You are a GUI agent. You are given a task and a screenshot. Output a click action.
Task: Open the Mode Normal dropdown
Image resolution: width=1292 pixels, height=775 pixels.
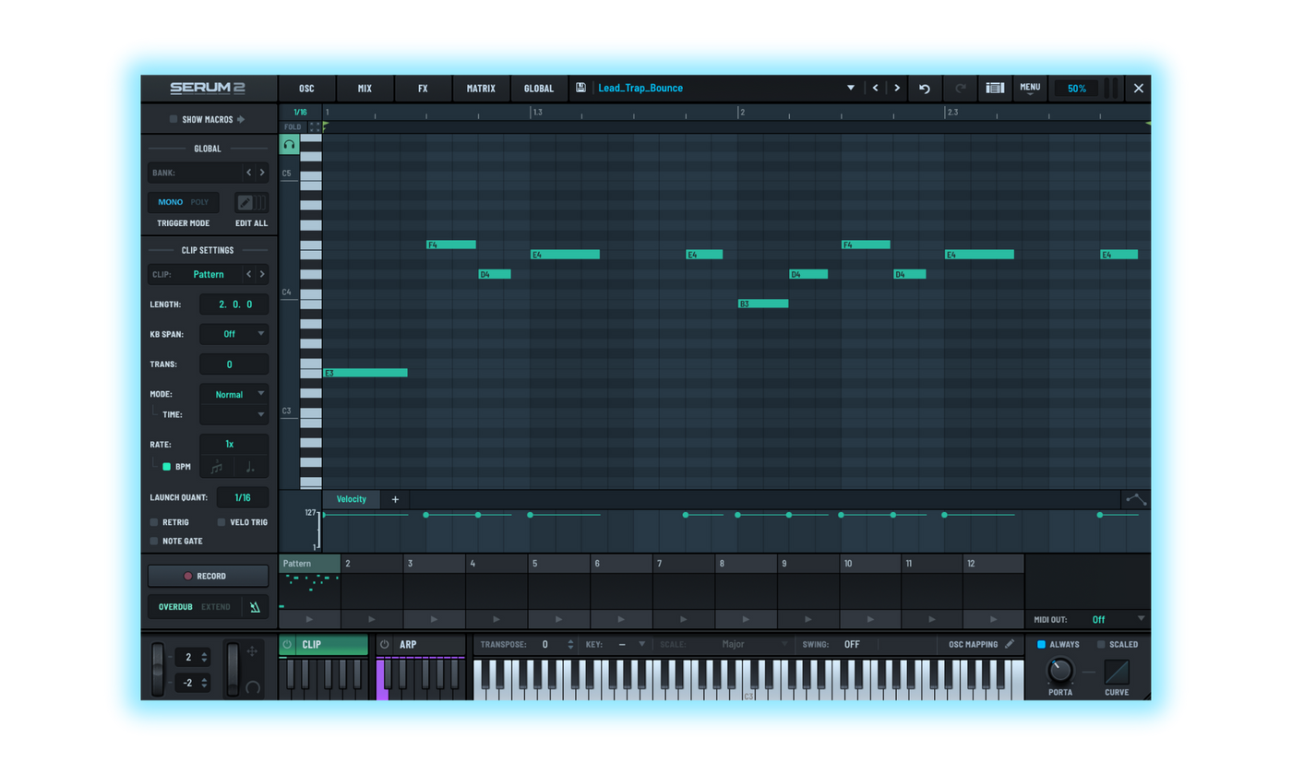pyautogui.click(x=234, y=394)
